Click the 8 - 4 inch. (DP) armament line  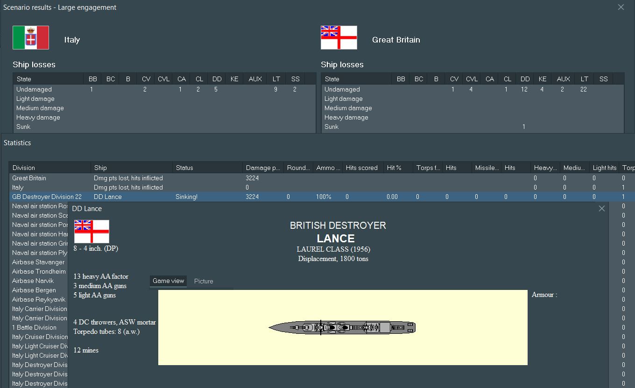click(96, 248)
